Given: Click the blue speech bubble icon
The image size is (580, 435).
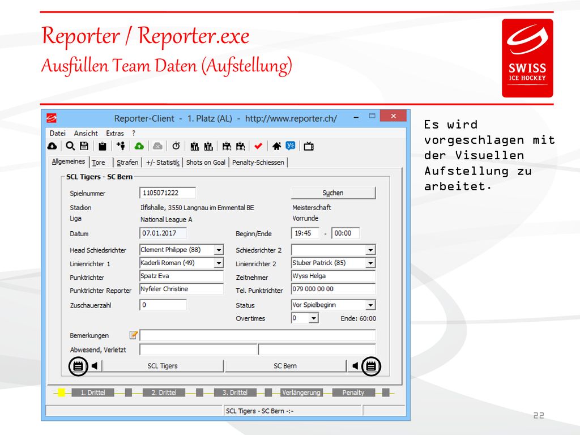Looking at the screenshot, I should [291, 146].
